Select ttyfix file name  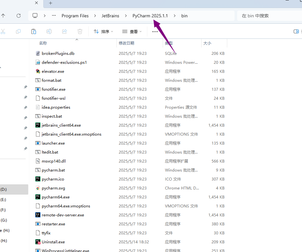point(46,233)
